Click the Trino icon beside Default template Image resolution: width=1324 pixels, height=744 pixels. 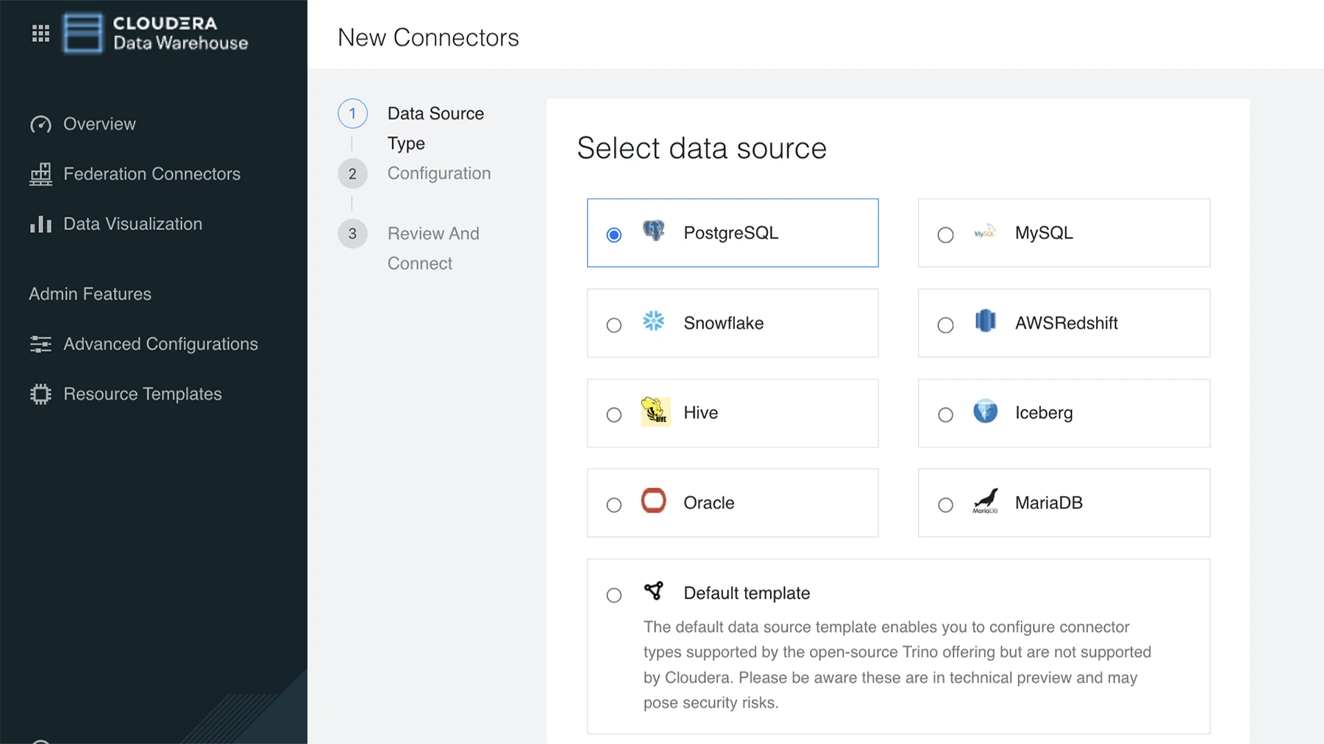click(x=653, y=590)
